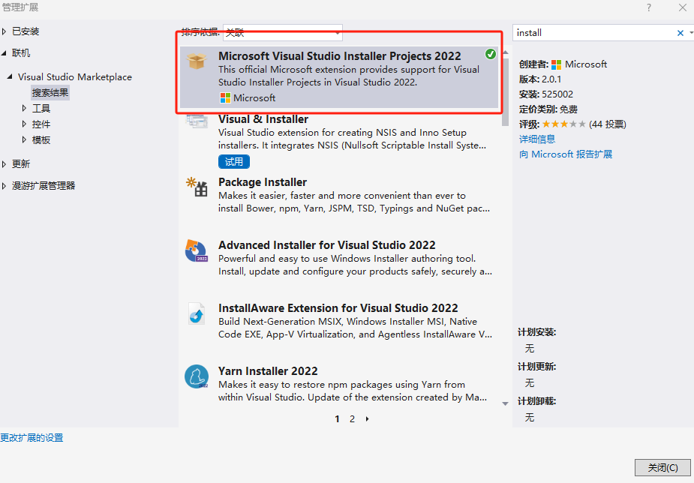This screenshot has height=483, width=694.
Task: Click the green installed checkmark badge
Action: tap(491, 54)
